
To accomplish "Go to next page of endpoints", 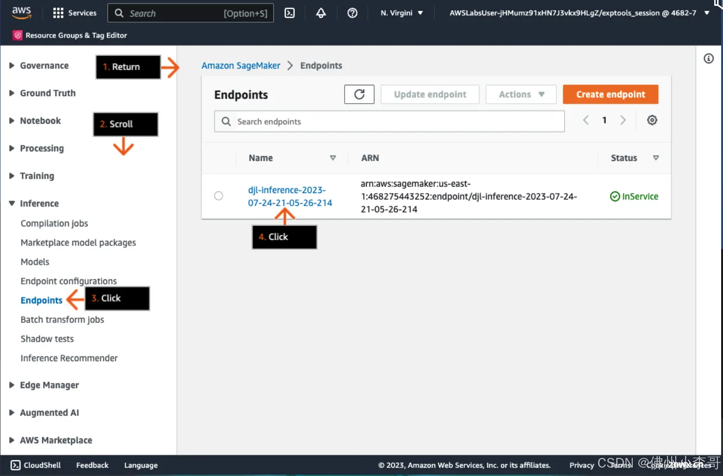I will tap(623, 120).
